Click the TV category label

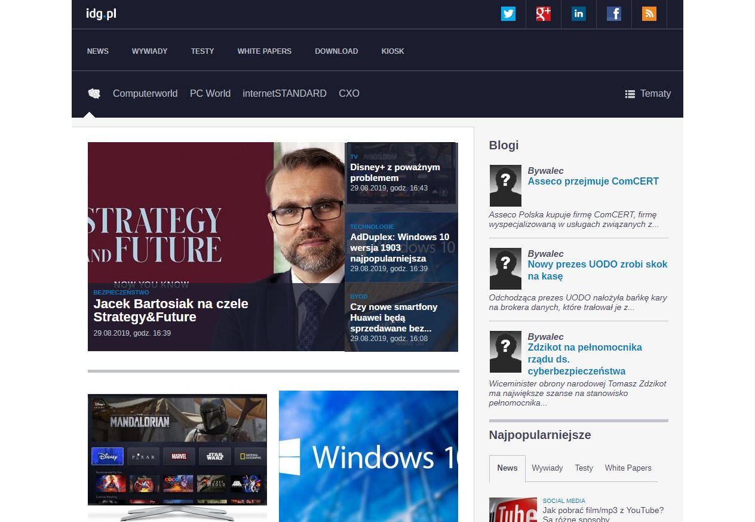(x=354, y=157)
